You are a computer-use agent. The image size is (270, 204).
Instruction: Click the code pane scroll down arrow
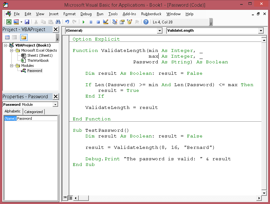click(x=264, y=193)
